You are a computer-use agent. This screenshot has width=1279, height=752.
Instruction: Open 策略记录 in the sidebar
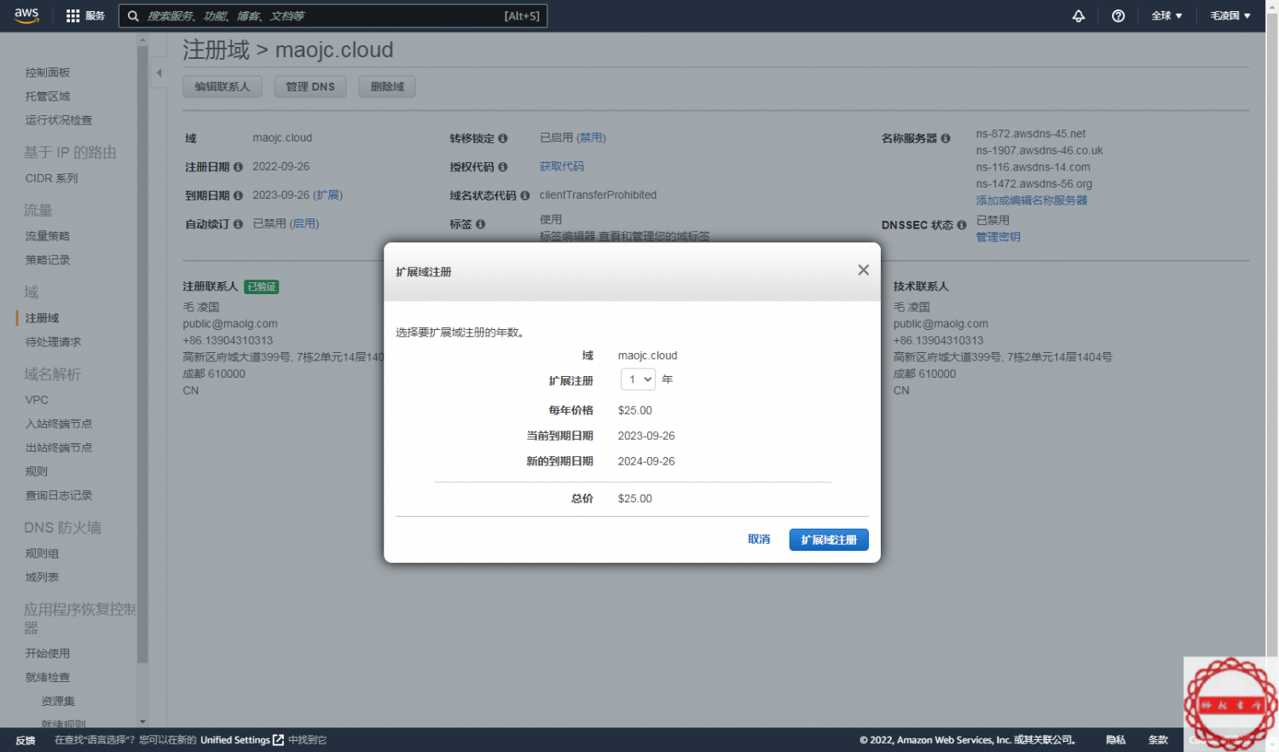point(48,260)
